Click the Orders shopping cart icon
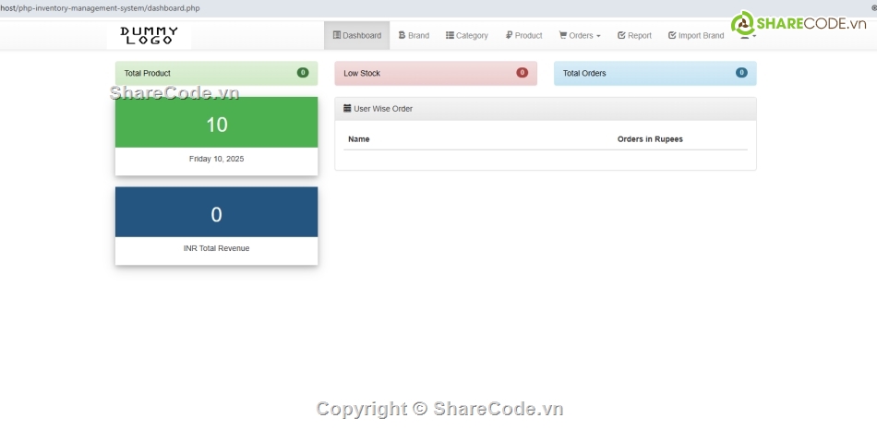 pos(563,36)
